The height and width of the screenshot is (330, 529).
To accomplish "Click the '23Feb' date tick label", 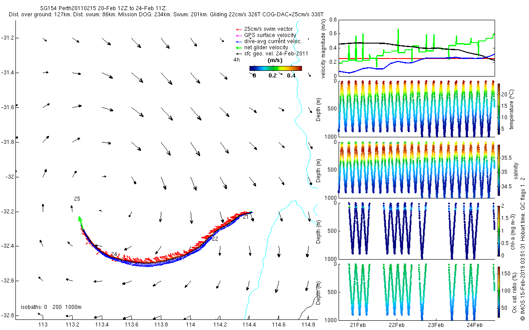I will pos(436,325).
